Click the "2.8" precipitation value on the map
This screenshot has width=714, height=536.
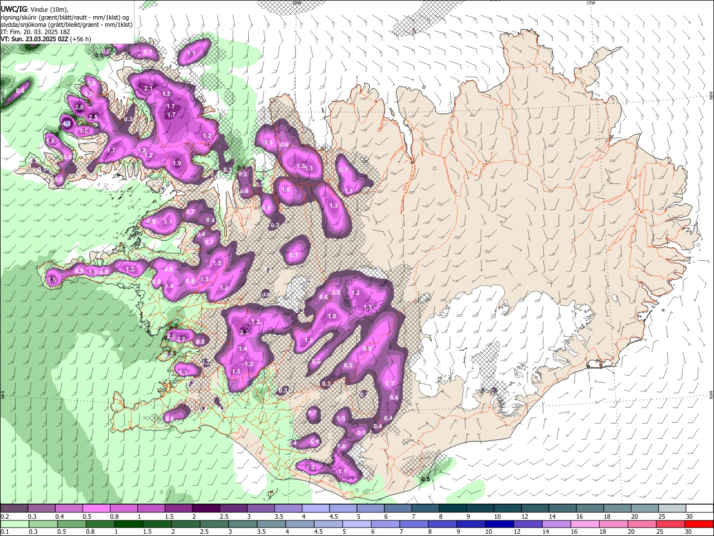tap(79, 108)
